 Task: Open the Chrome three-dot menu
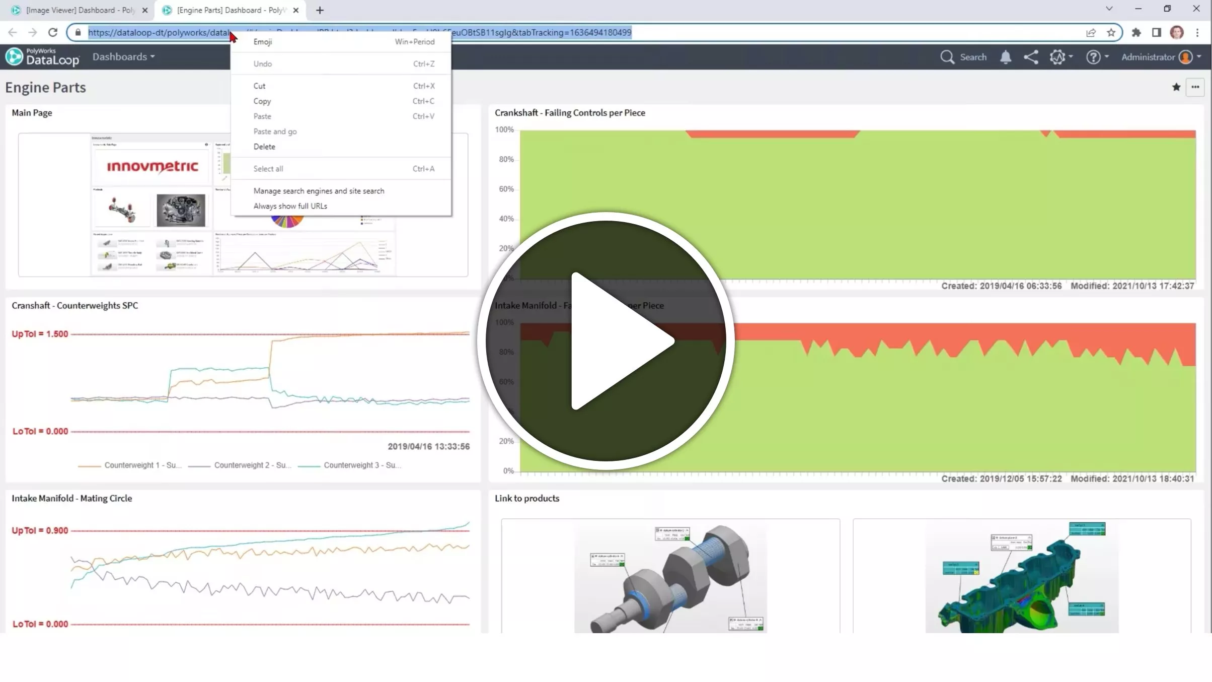[x=1198, y=33]
